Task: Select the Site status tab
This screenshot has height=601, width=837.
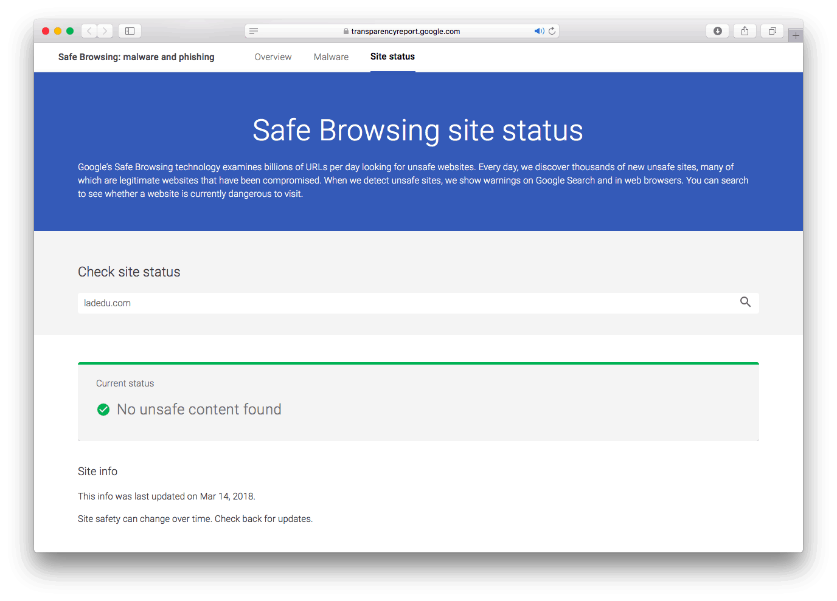Action: click(x=393, y=57)
